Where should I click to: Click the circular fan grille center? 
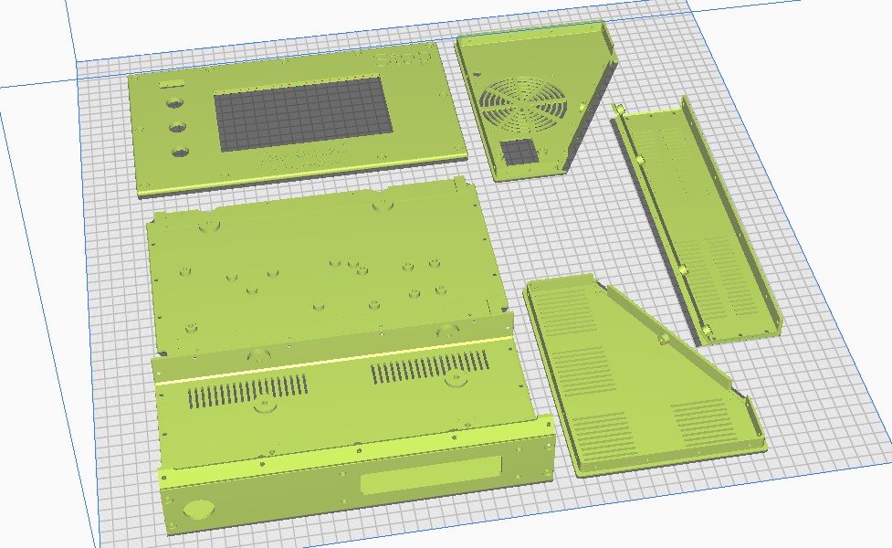point(526,105)
